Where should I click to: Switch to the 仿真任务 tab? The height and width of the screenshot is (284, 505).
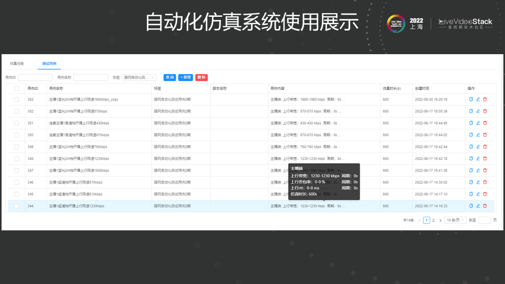(x=17, y=63)
